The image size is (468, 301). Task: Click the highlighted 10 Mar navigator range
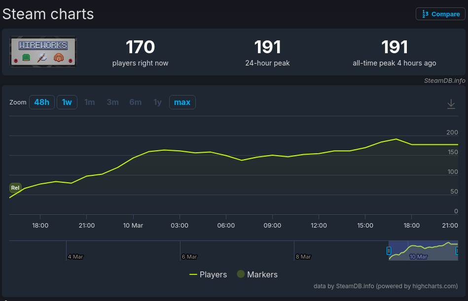coord(423,251)
